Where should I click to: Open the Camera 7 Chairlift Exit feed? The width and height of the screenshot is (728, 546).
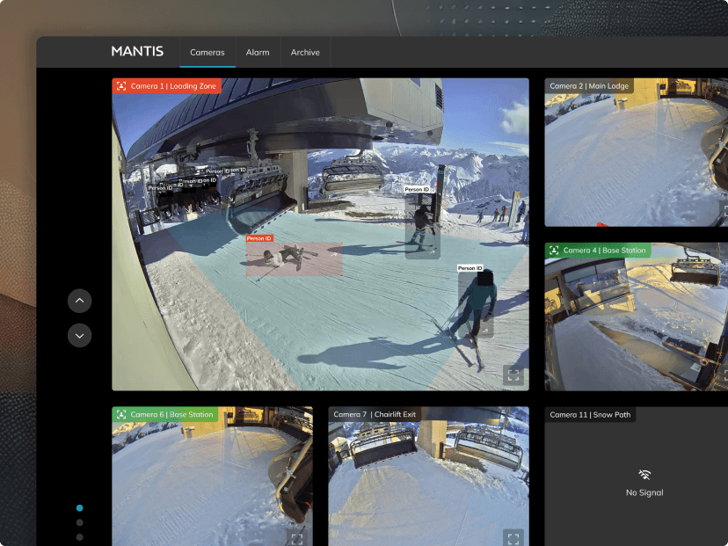click(x=428, y=477)
